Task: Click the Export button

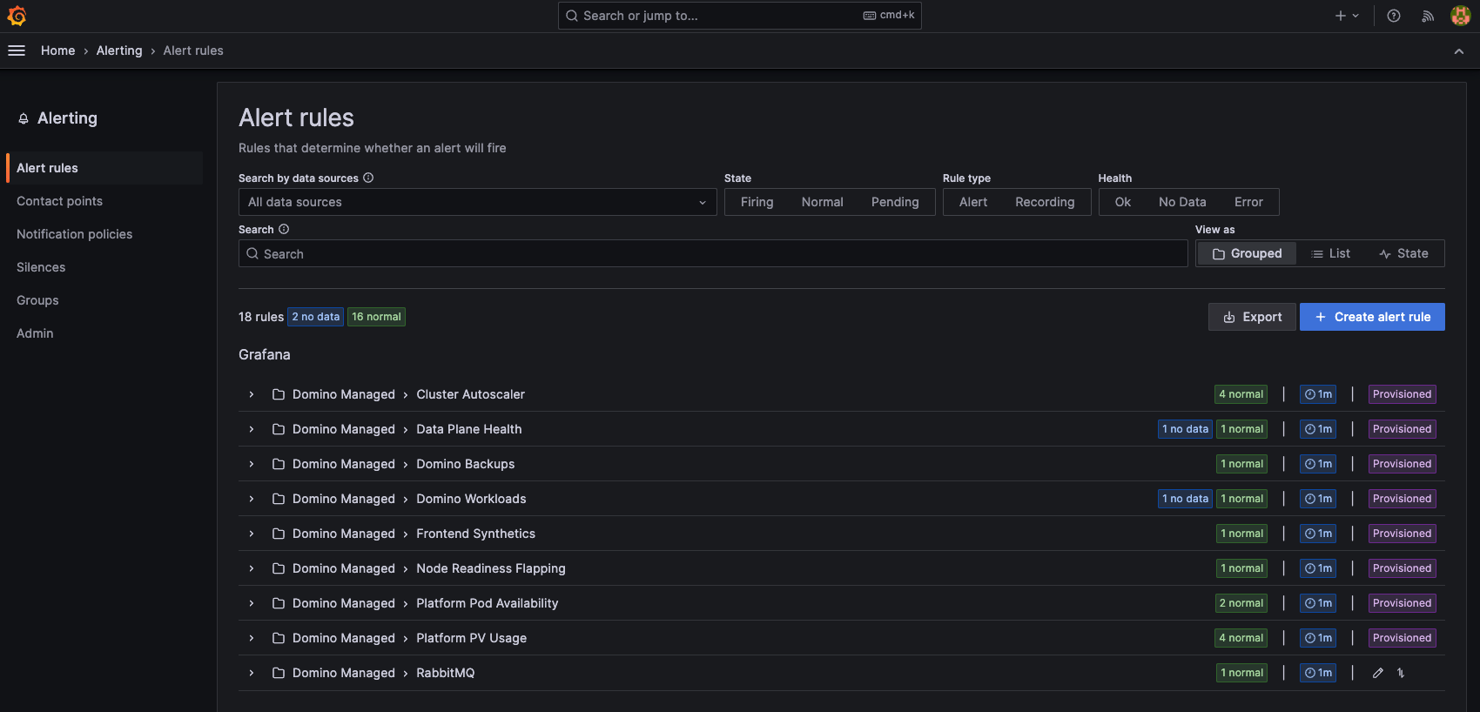Action: [x=1252, y=317]
